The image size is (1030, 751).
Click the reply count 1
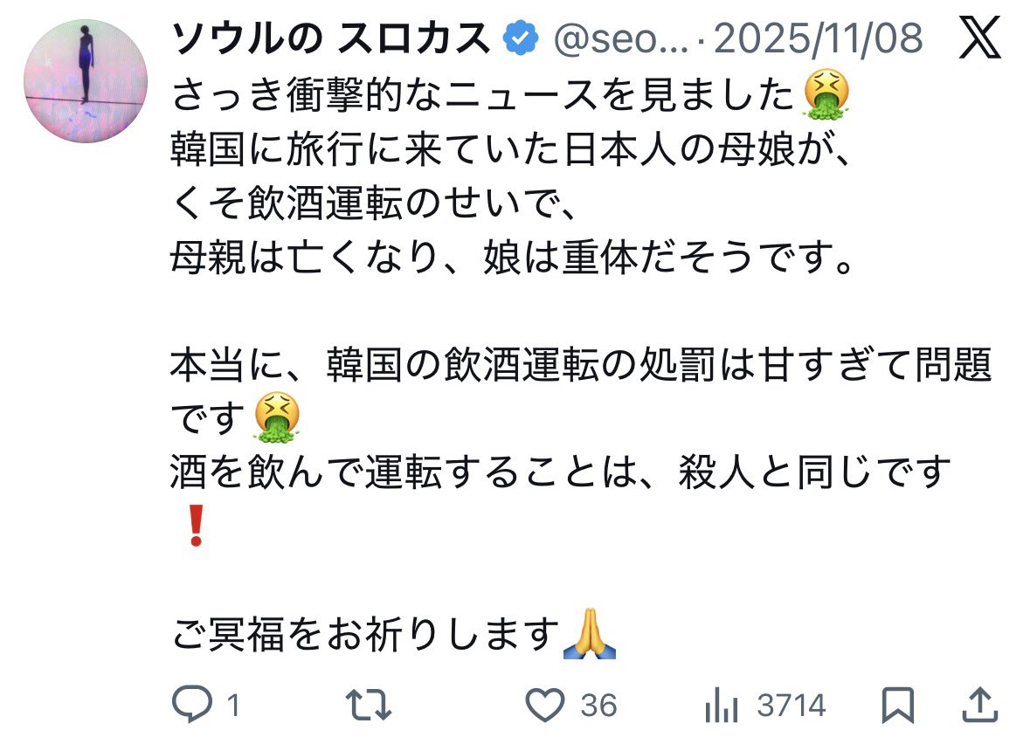(233, 706)
